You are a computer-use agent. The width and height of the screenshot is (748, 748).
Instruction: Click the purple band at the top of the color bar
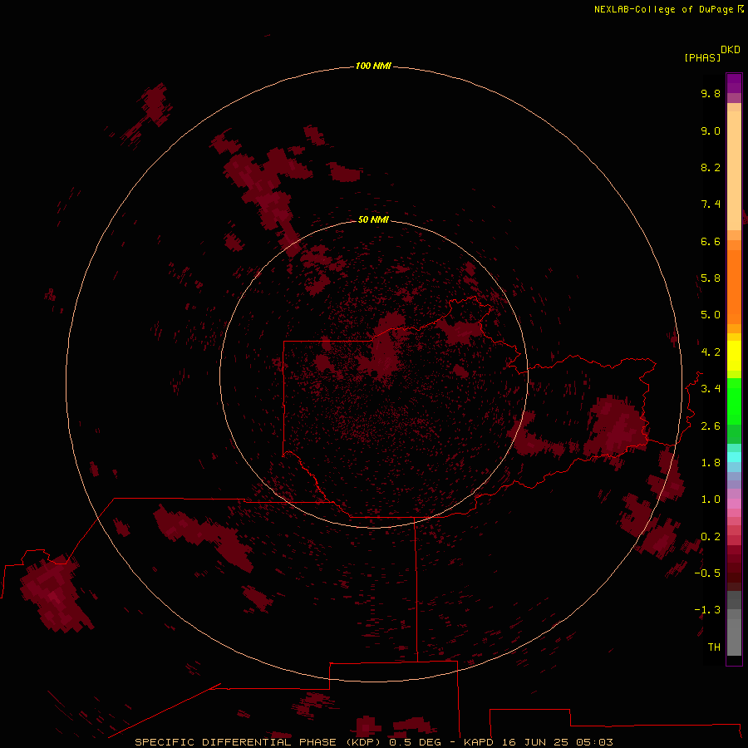point(734,83)
